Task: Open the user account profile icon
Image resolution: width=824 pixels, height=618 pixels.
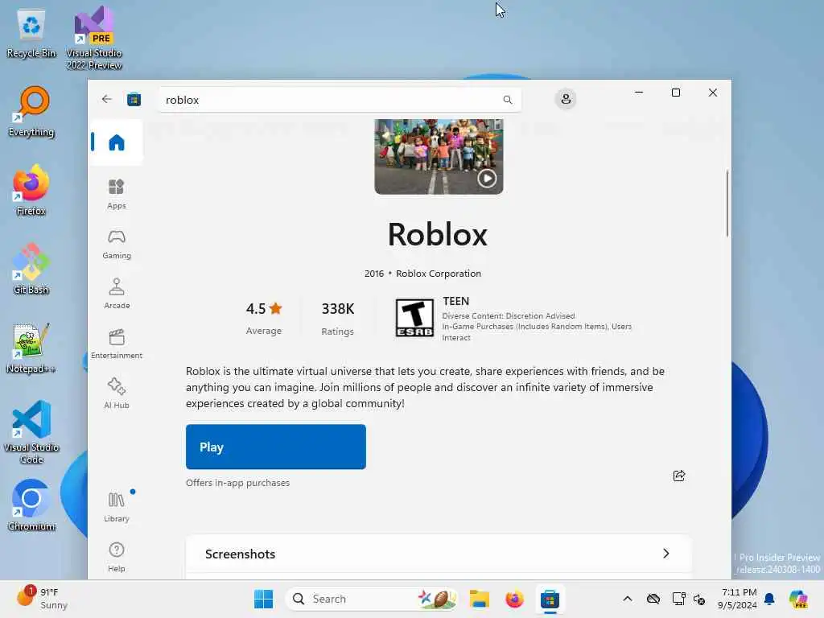Action: point(566,99)
